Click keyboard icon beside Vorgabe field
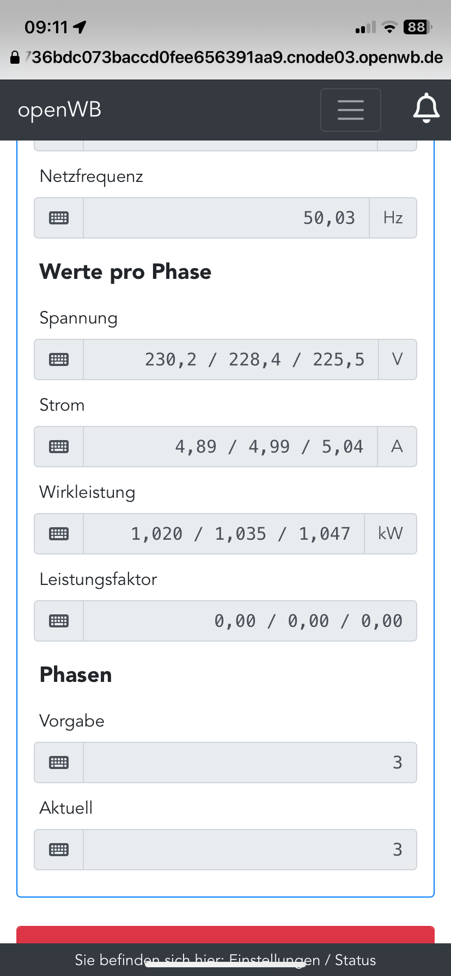Viewport: 451px width, 976px height. [59, 762]
